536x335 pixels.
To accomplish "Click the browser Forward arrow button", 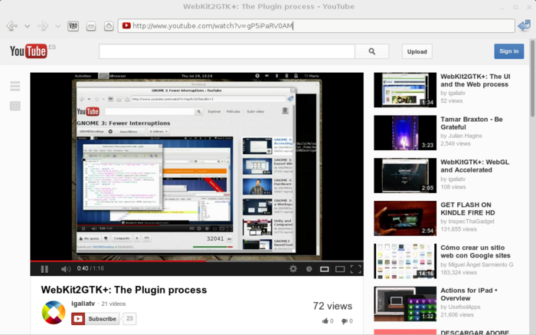I will pos(43,26).
